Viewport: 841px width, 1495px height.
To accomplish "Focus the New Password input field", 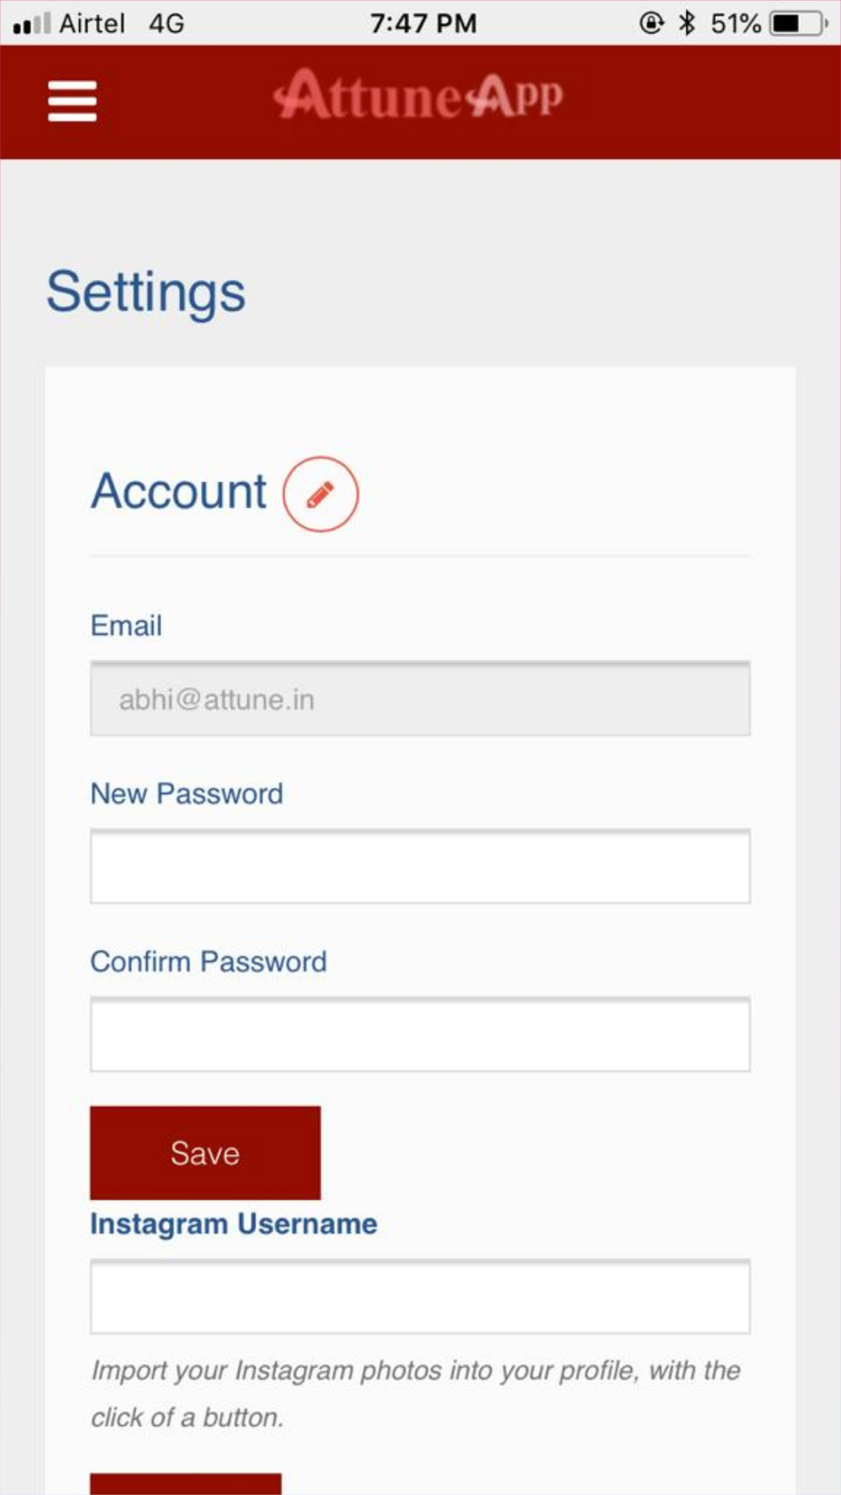I will coord(420,866).
